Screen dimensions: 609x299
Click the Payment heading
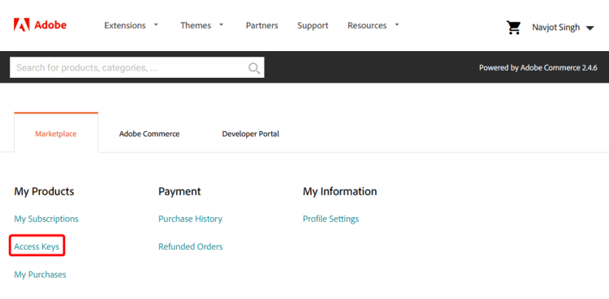click(179, 191)
